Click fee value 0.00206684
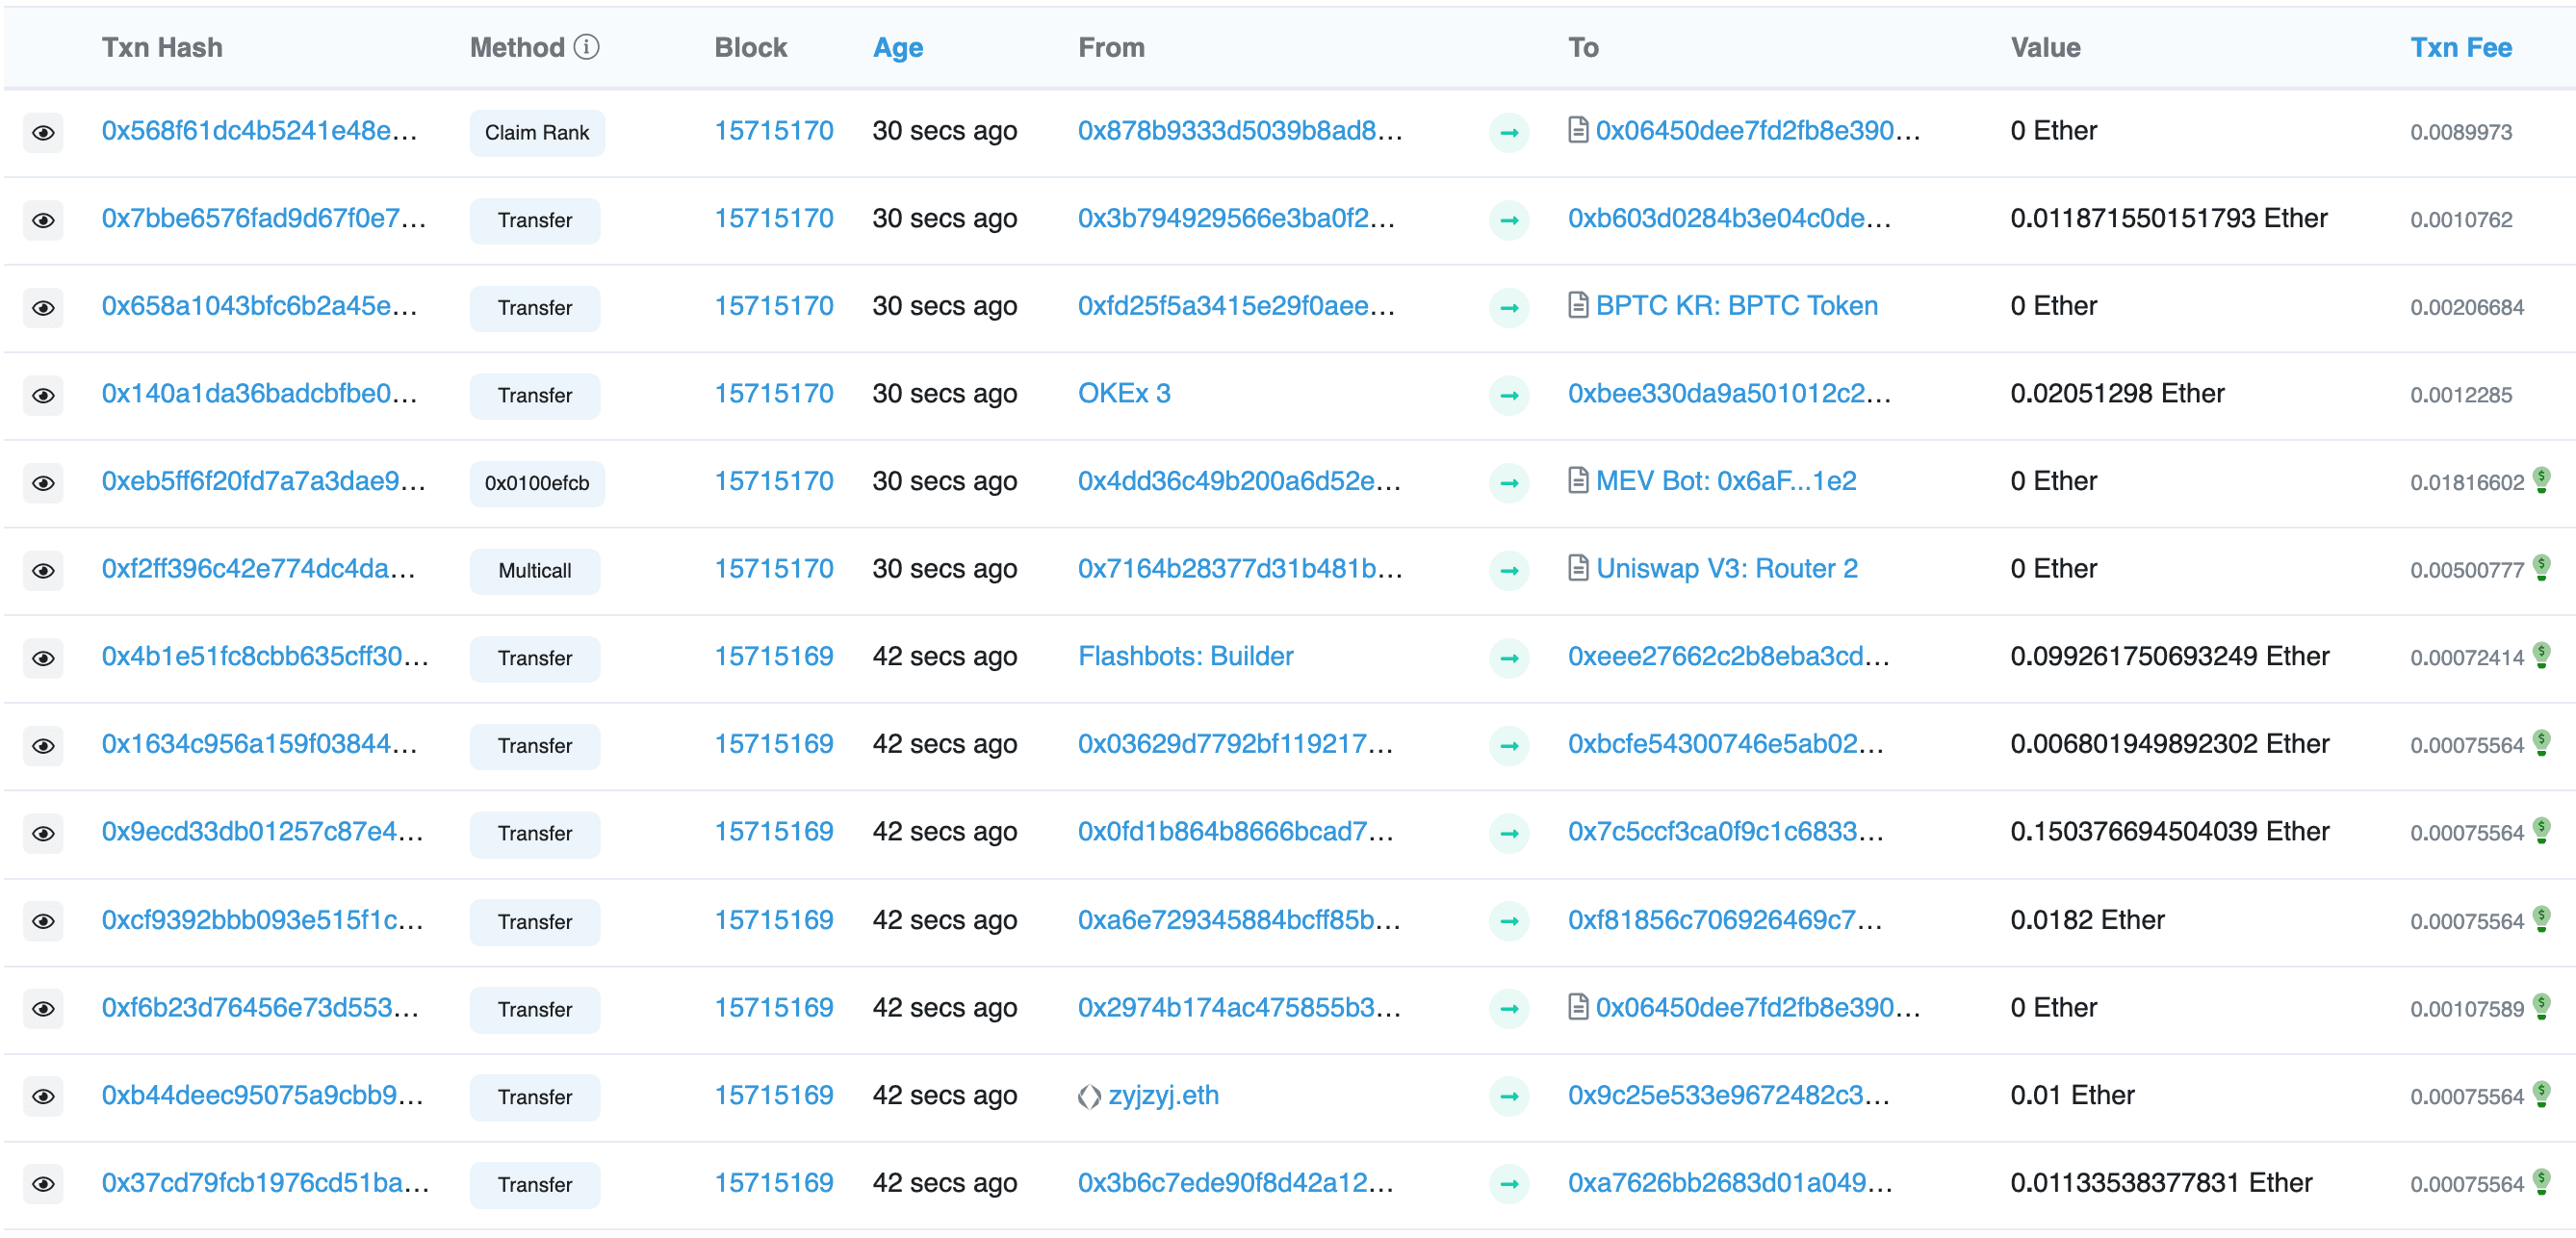The width and height of the screenshot is (2576, 1238). tap(2466, 307)
